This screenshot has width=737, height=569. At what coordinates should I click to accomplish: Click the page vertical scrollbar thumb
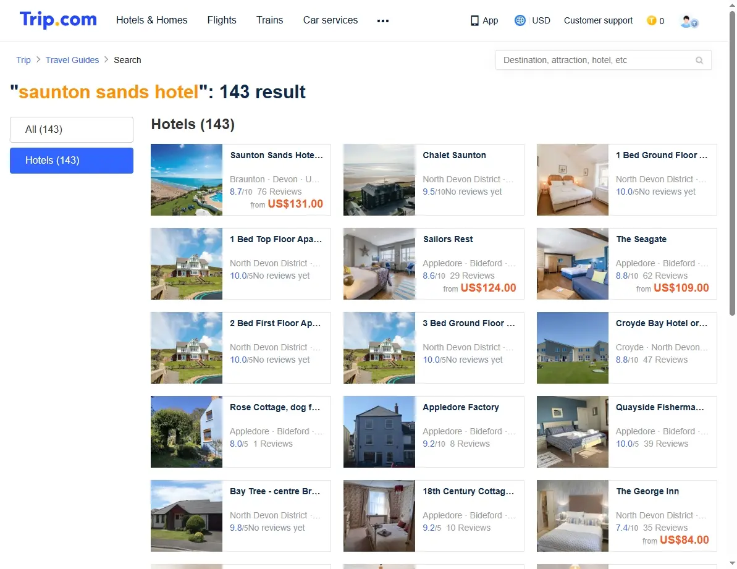point(732,162)
